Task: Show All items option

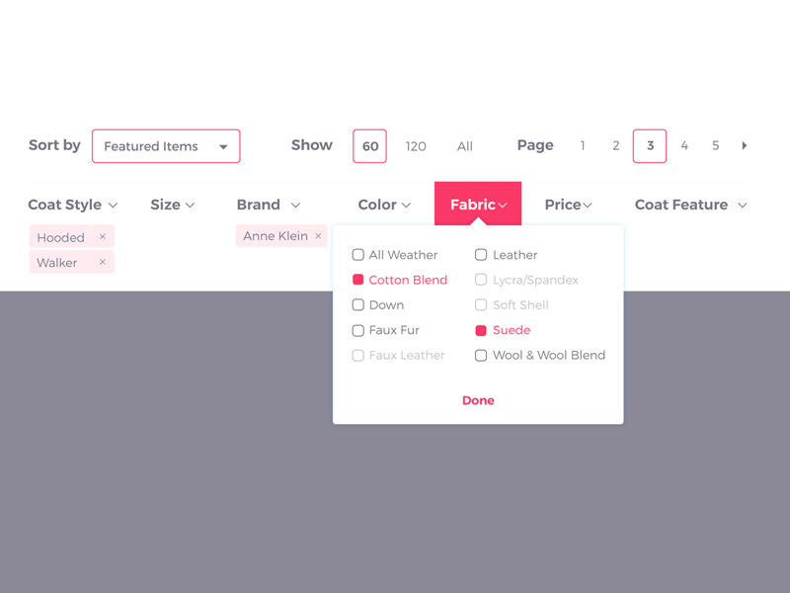Action: click(465, 146)
